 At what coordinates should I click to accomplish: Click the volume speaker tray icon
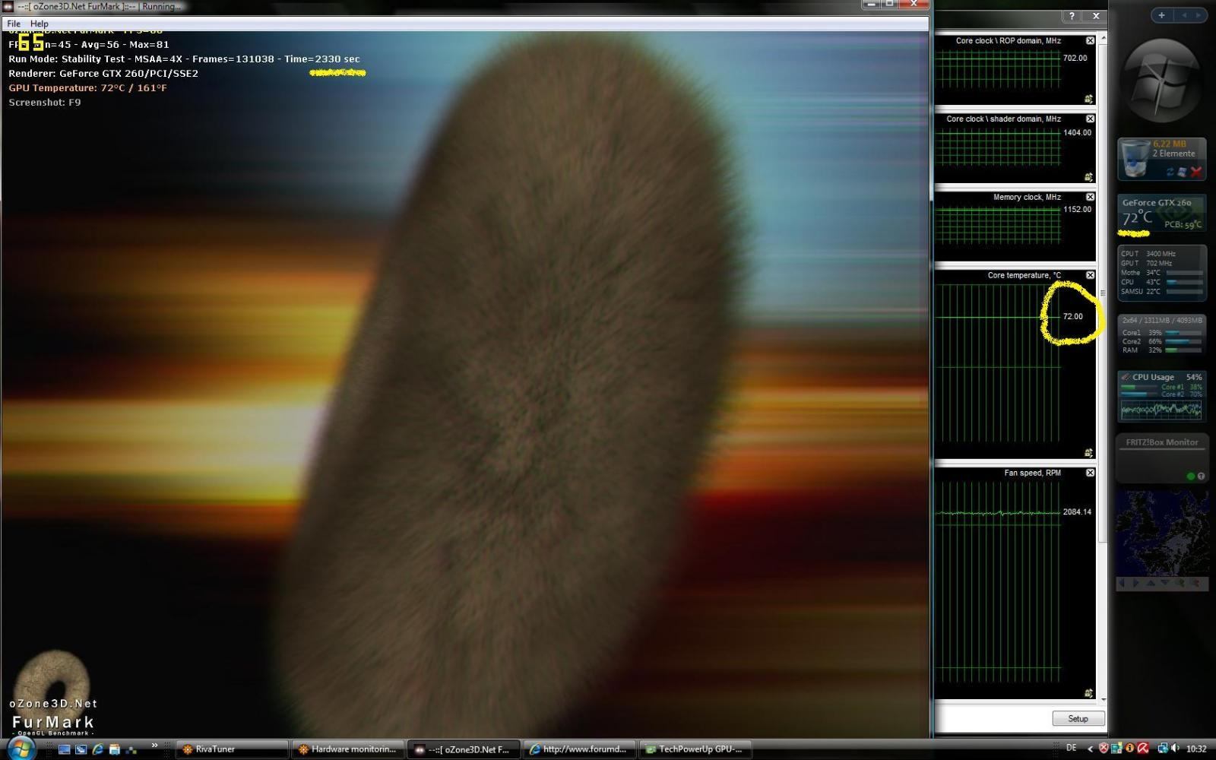click(1175, 749)
